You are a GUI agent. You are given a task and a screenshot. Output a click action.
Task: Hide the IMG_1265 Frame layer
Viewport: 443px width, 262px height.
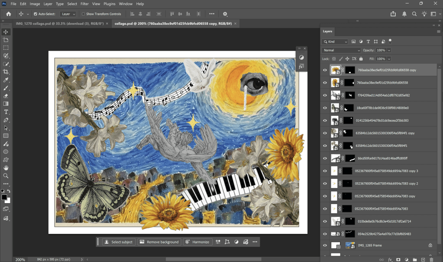point(325,245)
